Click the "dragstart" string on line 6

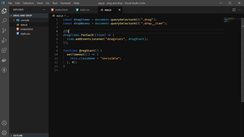pos(115,39)
